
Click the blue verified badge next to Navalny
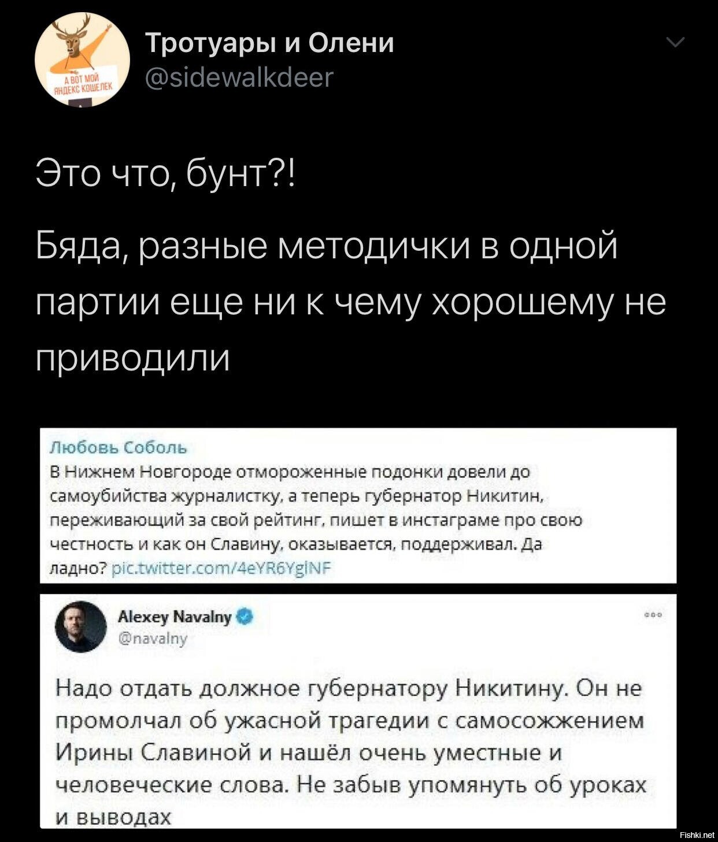pyautogui.click(x=245, y=617)
